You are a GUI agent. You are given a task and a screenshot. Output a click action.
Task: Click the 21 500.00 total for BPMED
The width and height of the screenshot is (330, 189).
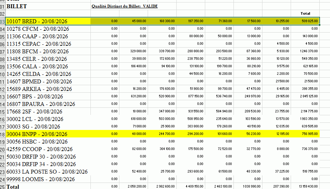(x=311, y=81)
